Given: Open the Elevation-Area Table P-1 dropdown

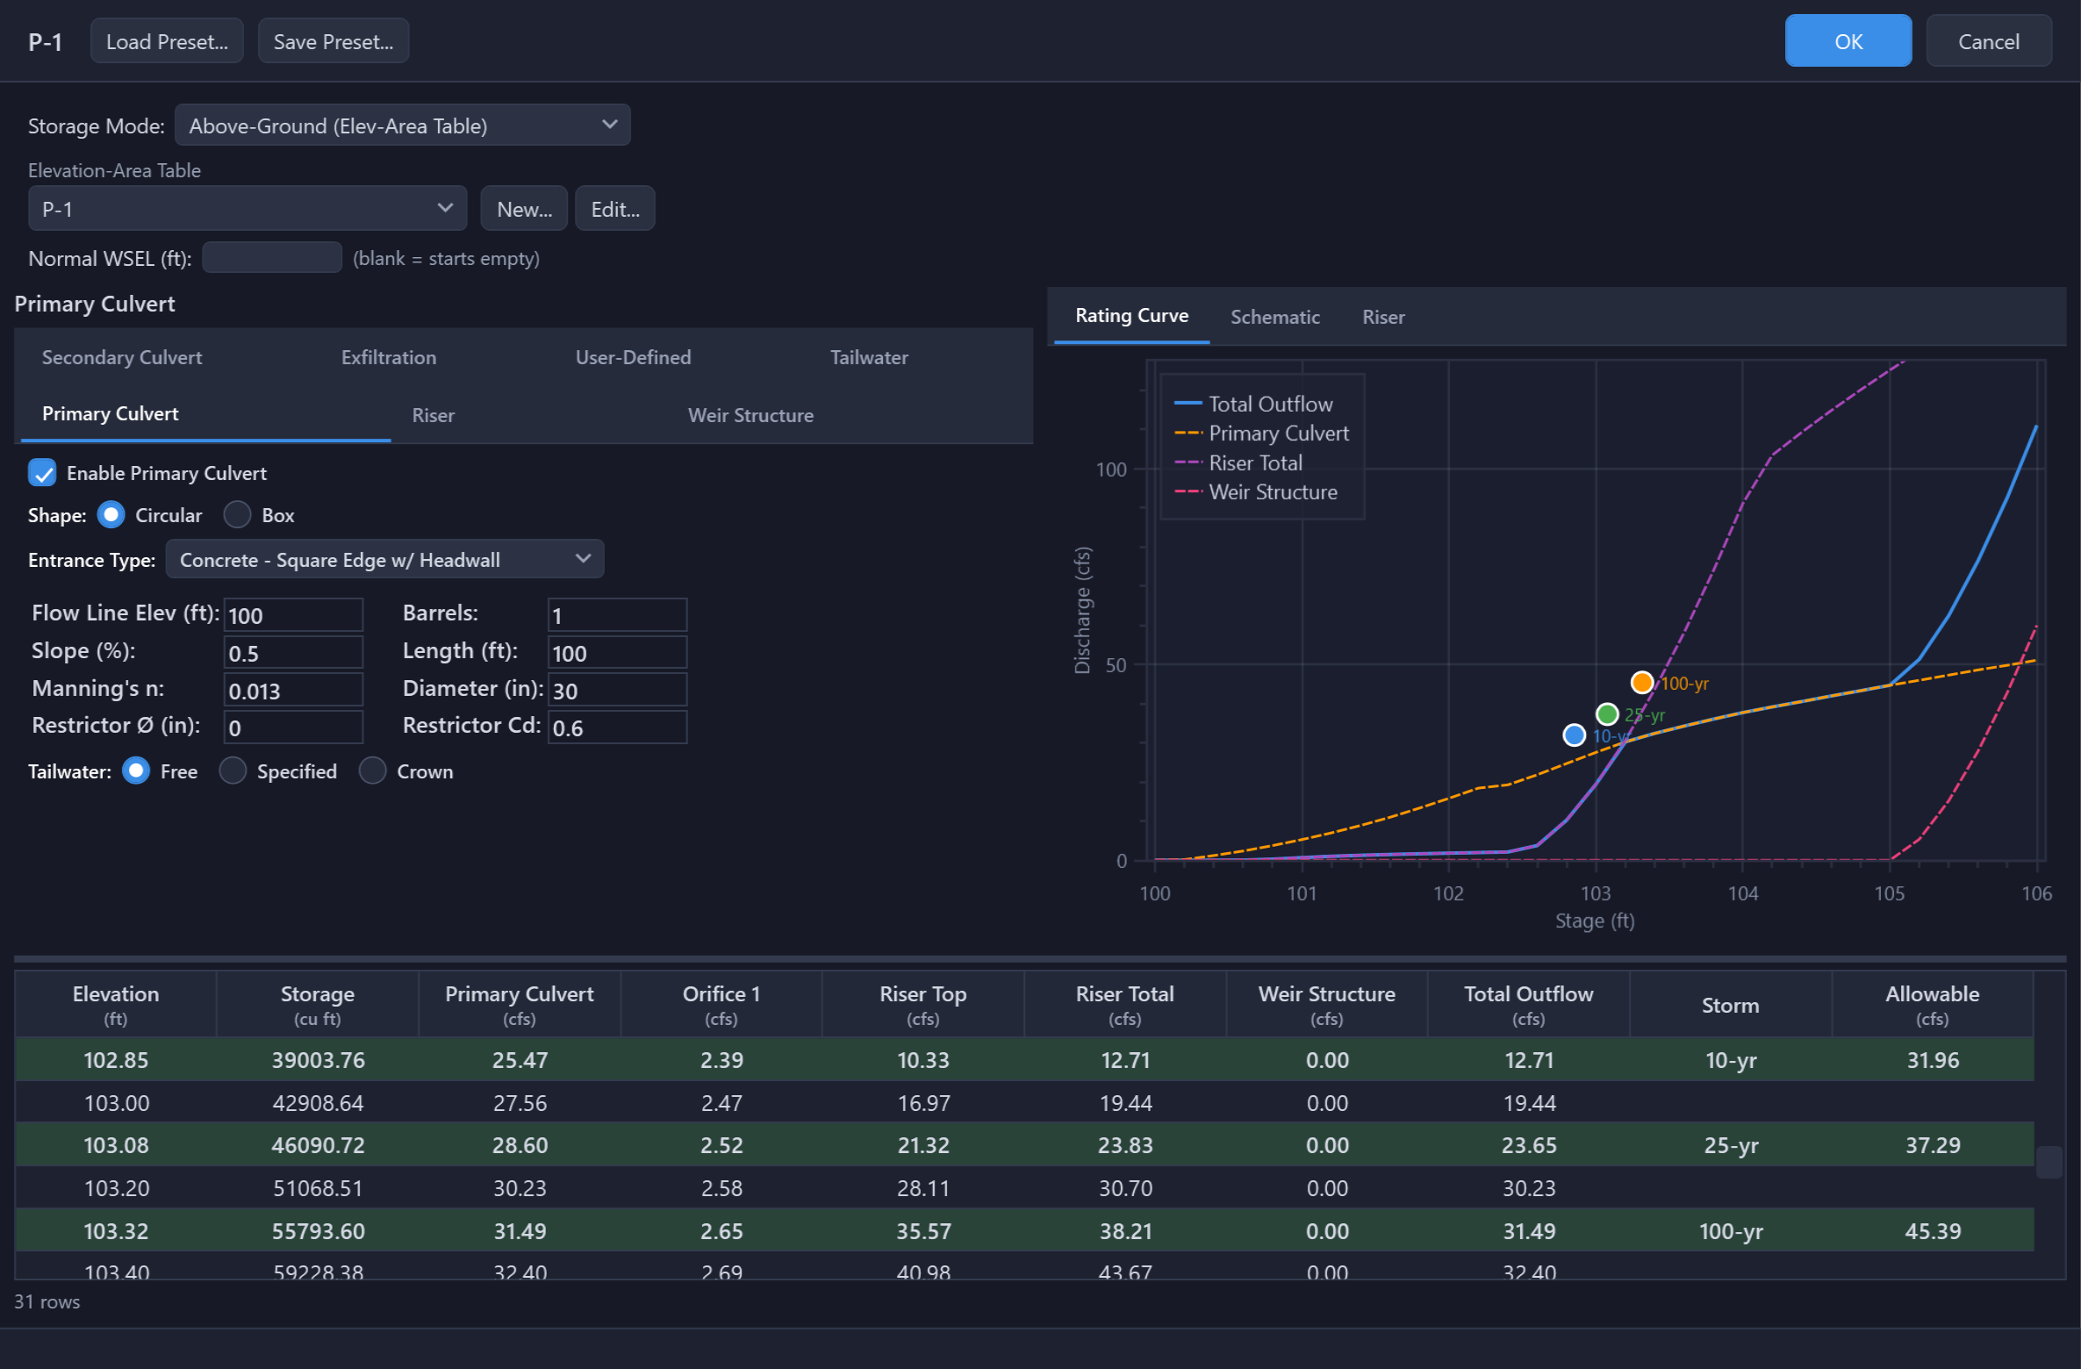Looking at the screenshot, I should pyautogui.click(x=248, y=209).
